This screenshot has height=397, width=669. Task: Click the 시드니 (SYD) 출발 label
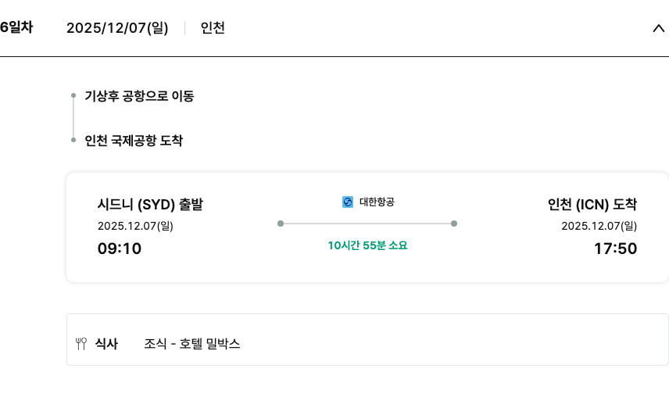pos(150,205)
